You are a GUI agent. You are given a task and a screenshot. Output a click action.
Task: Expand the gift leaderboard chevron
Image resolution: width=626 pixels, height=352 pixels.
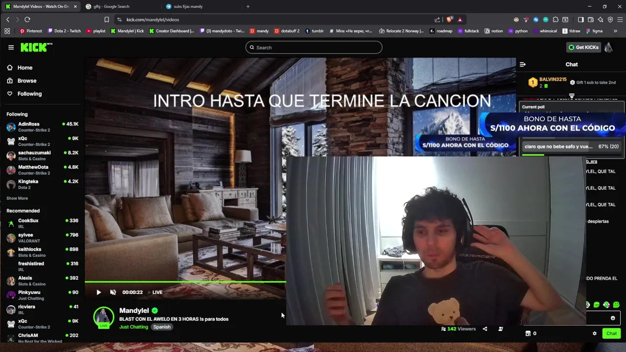571,96
